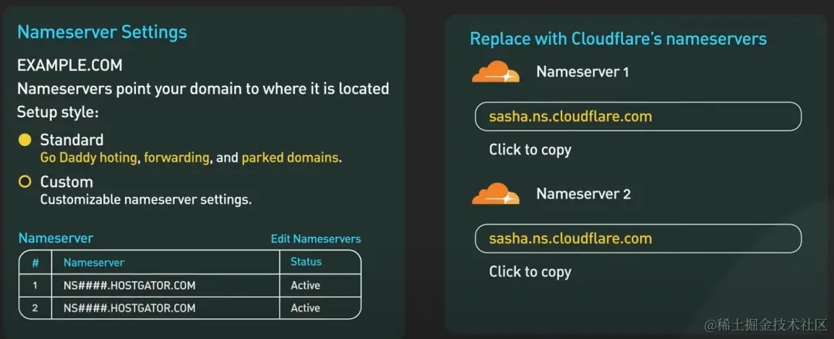Click 'Click to copy' under Nameserver 1
This screenshot has height=339, width=834.
[530, 150]
